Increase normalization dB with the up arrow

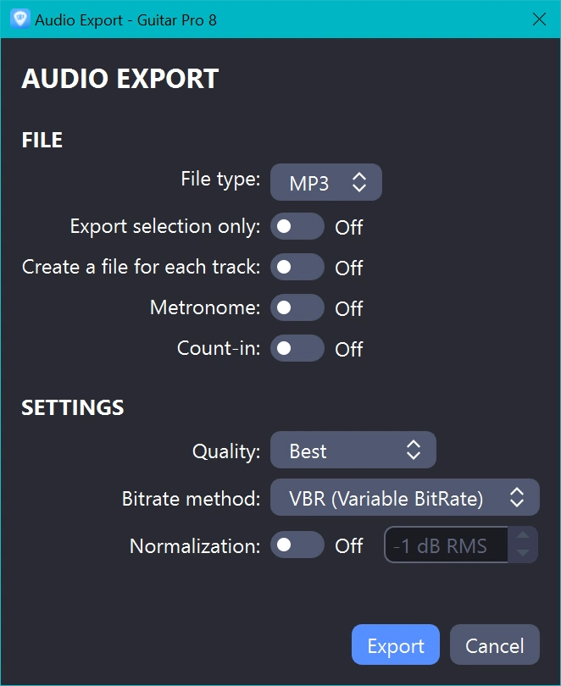[x=523, y=536]
